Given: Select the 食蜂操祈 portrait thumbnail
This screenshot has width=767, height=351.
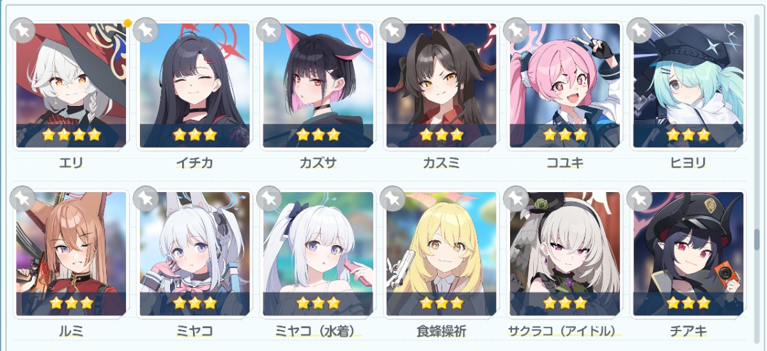Looking at the screenshot, I should point(441,254).
